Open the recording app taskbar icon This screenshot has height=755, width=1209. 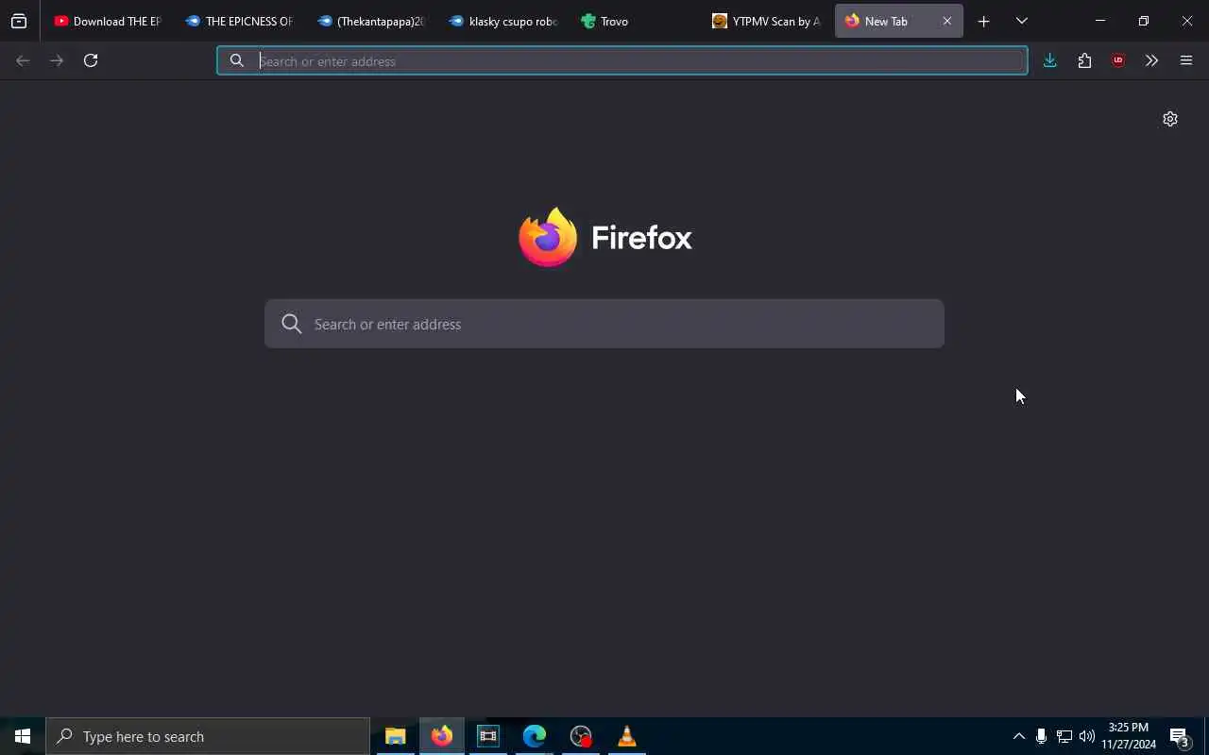(581, 736)
